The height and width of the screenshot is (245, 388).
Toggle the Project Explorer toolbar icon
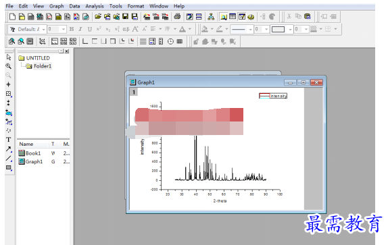point(224,17)
